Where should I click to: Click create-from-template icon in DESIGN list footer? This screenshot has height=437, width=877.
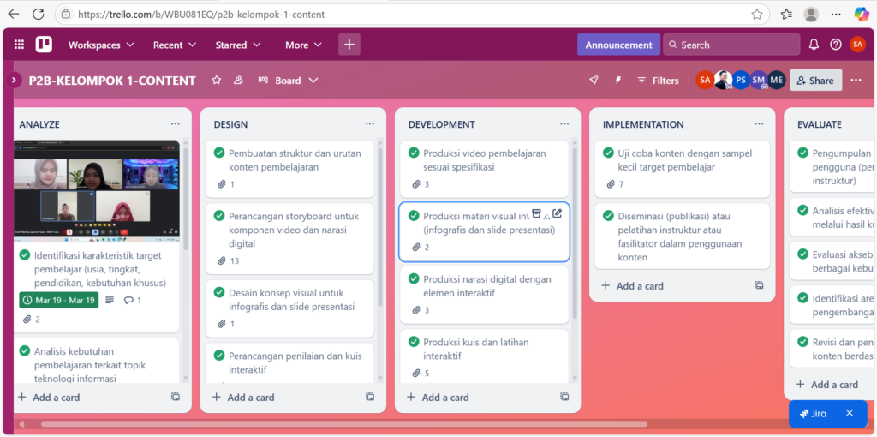[x=370, y=397]
